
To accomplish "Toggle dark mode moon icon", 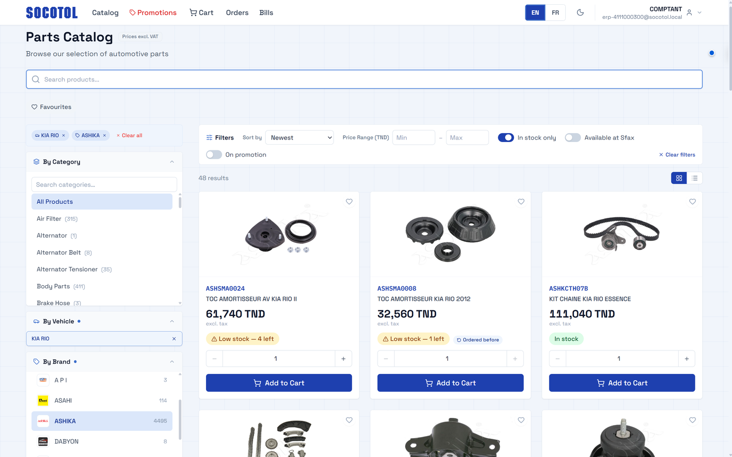I will pos(580,13).
